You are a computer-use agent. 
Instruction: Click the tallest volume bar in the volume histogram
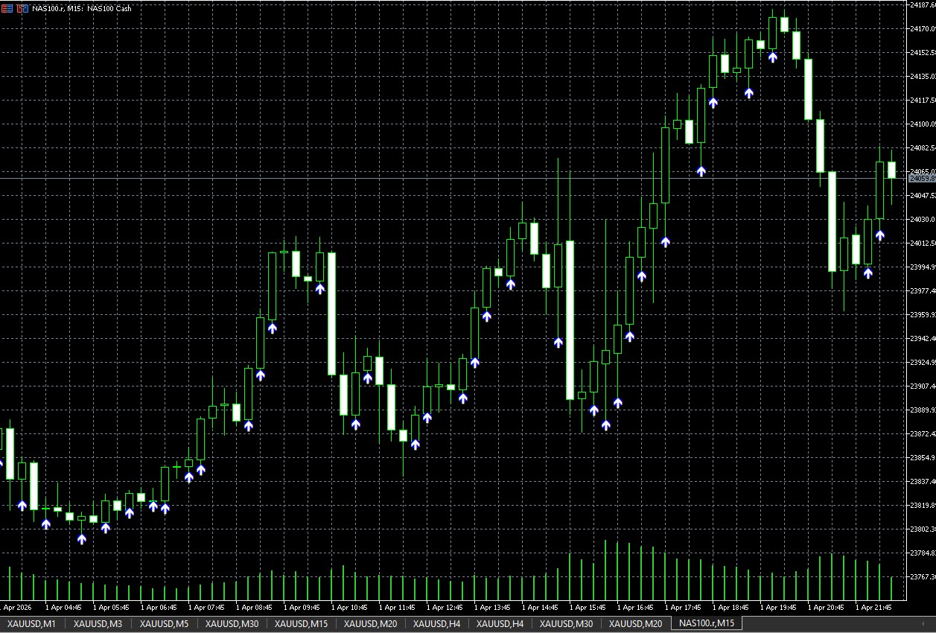605,570
